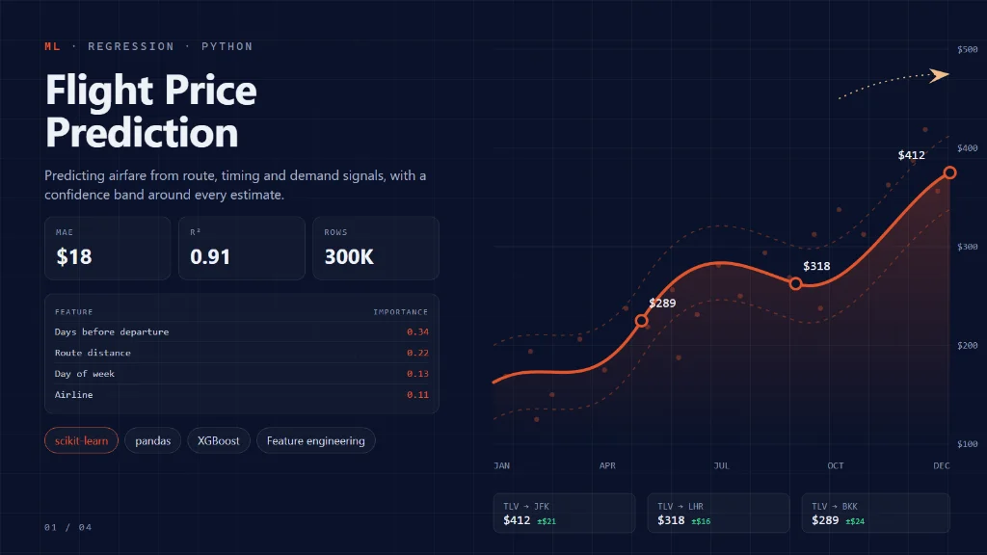Click the "01 / 04" page indicator
987x555 pixels.
pyautogui.click(x=68, y=527)
